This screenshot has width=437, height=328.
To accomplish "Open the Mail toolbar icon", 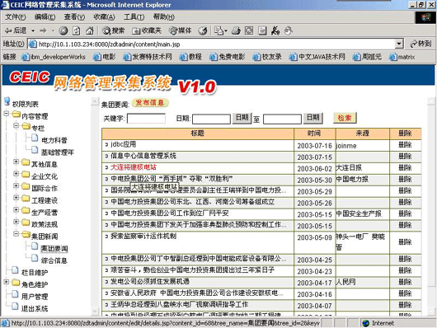I will coord(220,30).
